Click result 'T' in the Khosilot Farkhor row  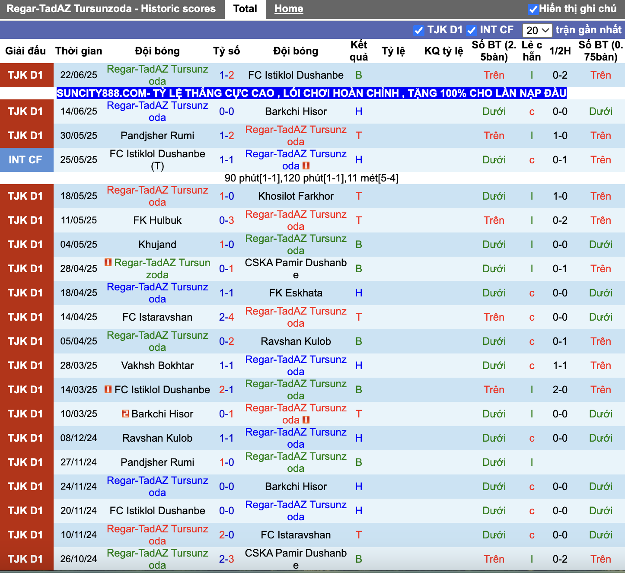tap(359, 196)
